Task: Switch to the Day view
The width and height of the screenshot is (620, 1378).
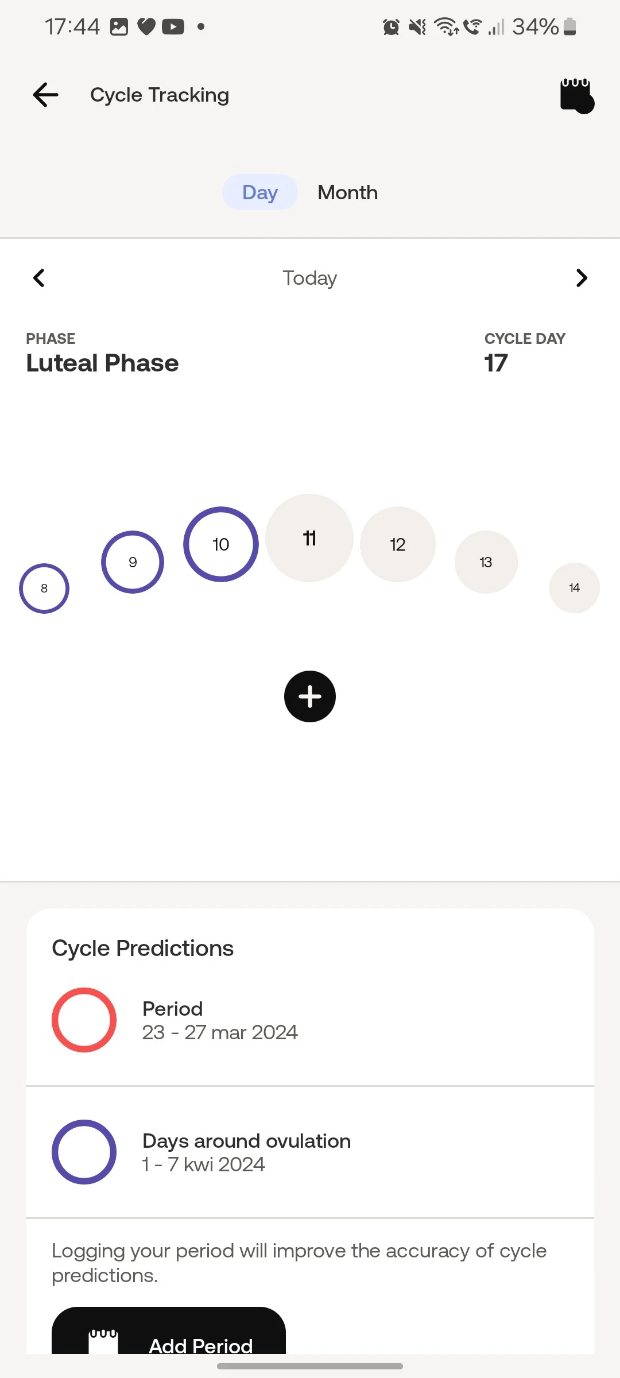Action: point(260,192)
